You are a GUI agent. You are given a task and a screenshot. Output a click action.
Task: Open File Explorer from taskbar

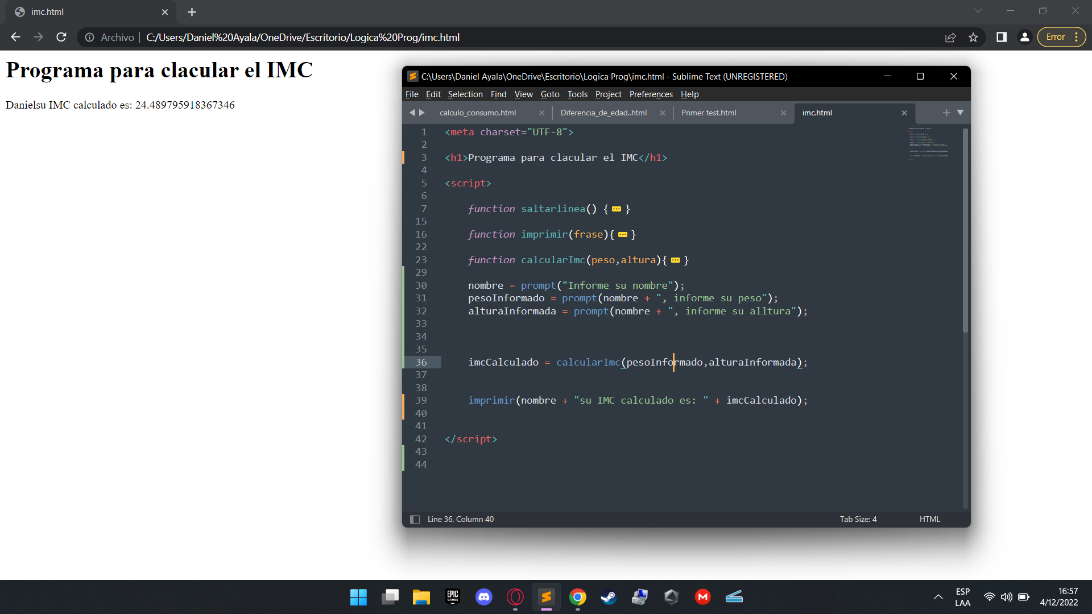(x=421, y=597)
